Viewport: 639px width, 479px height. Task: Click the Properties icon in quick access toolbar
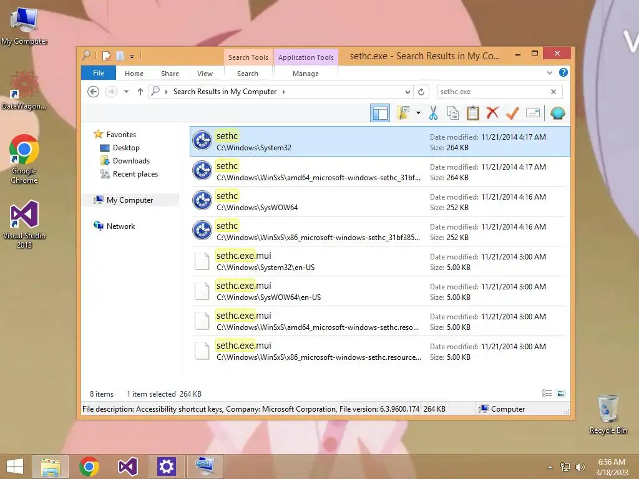tap(106, 56)
